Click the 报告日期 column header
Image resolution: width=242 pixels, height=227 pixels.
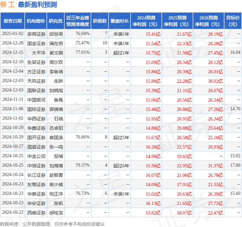tap(12, 21)
